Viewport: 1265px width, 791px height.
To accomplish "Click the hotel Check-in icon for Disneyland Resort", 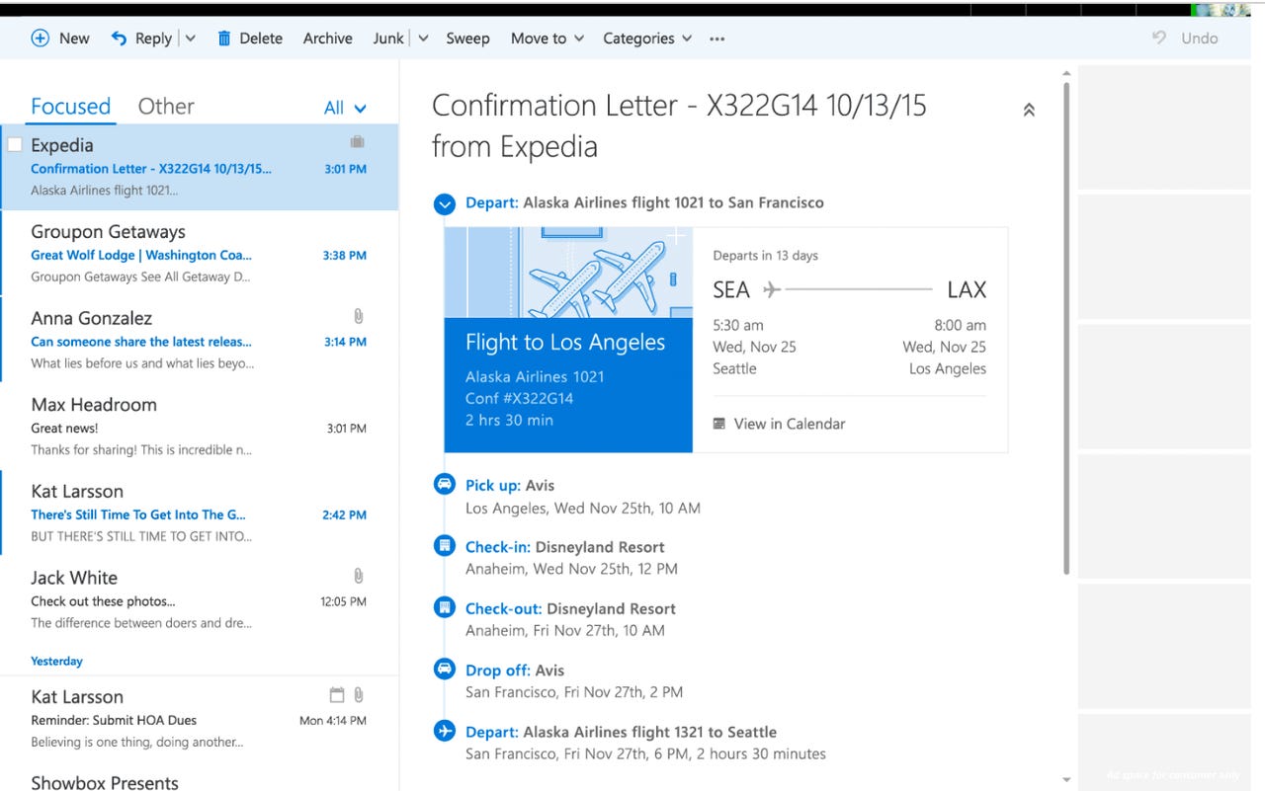I will coord(444,545).
